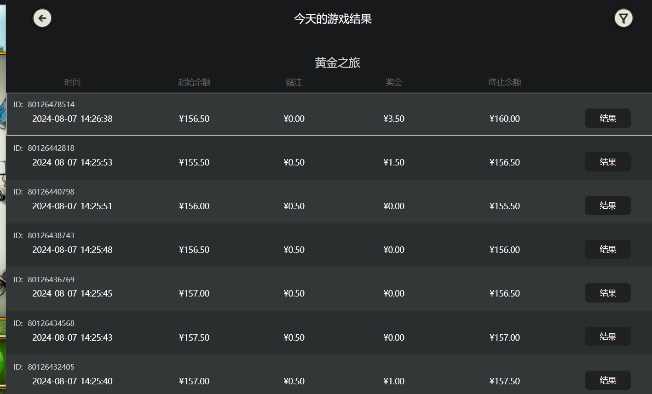This screenshot has width=652, height=394.
Task: Click the 起始余额 column header
Action: [194, 82]
